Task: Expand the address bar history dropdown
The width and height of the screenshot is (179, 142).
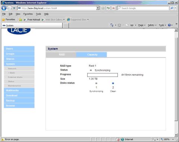Action: point(98,8)
